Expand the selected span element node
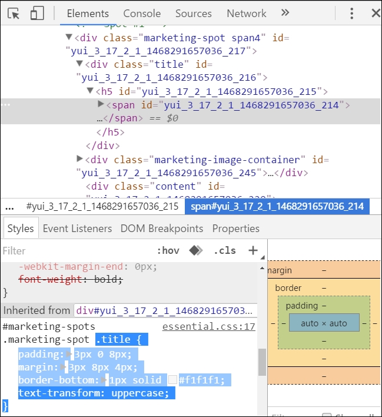The image size is (382, 417). pyautogui.click(x=101, y=104)
